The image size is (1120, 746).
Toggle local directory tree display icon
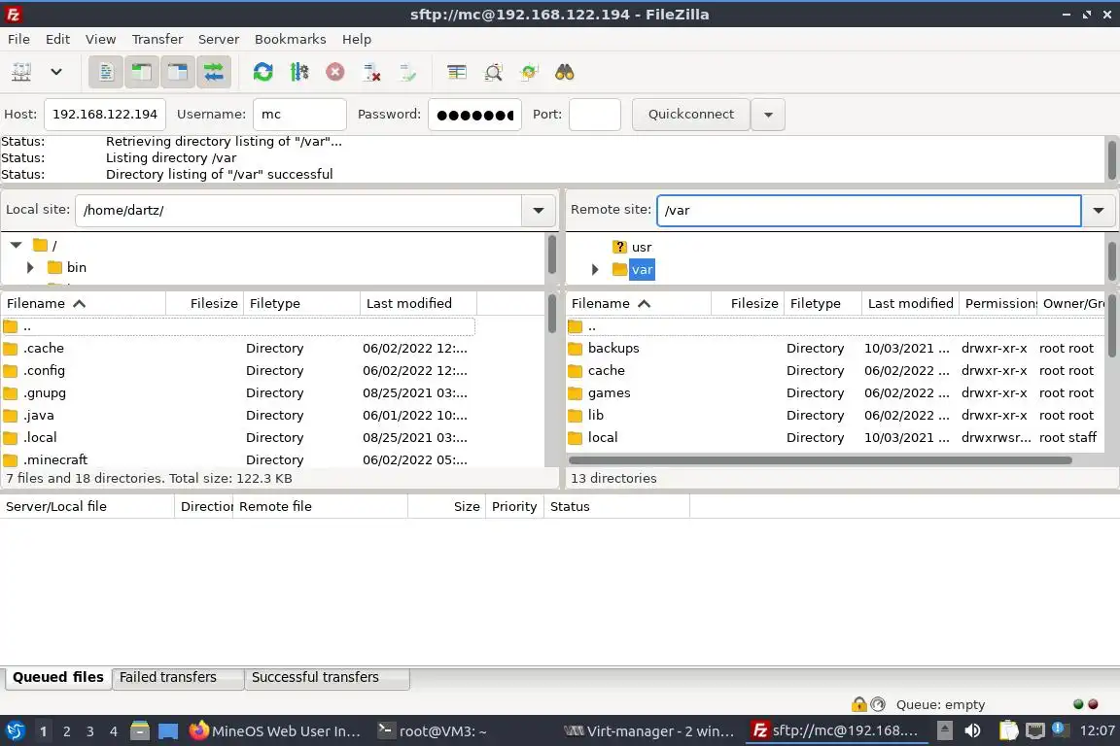click(x=141, y=72)
